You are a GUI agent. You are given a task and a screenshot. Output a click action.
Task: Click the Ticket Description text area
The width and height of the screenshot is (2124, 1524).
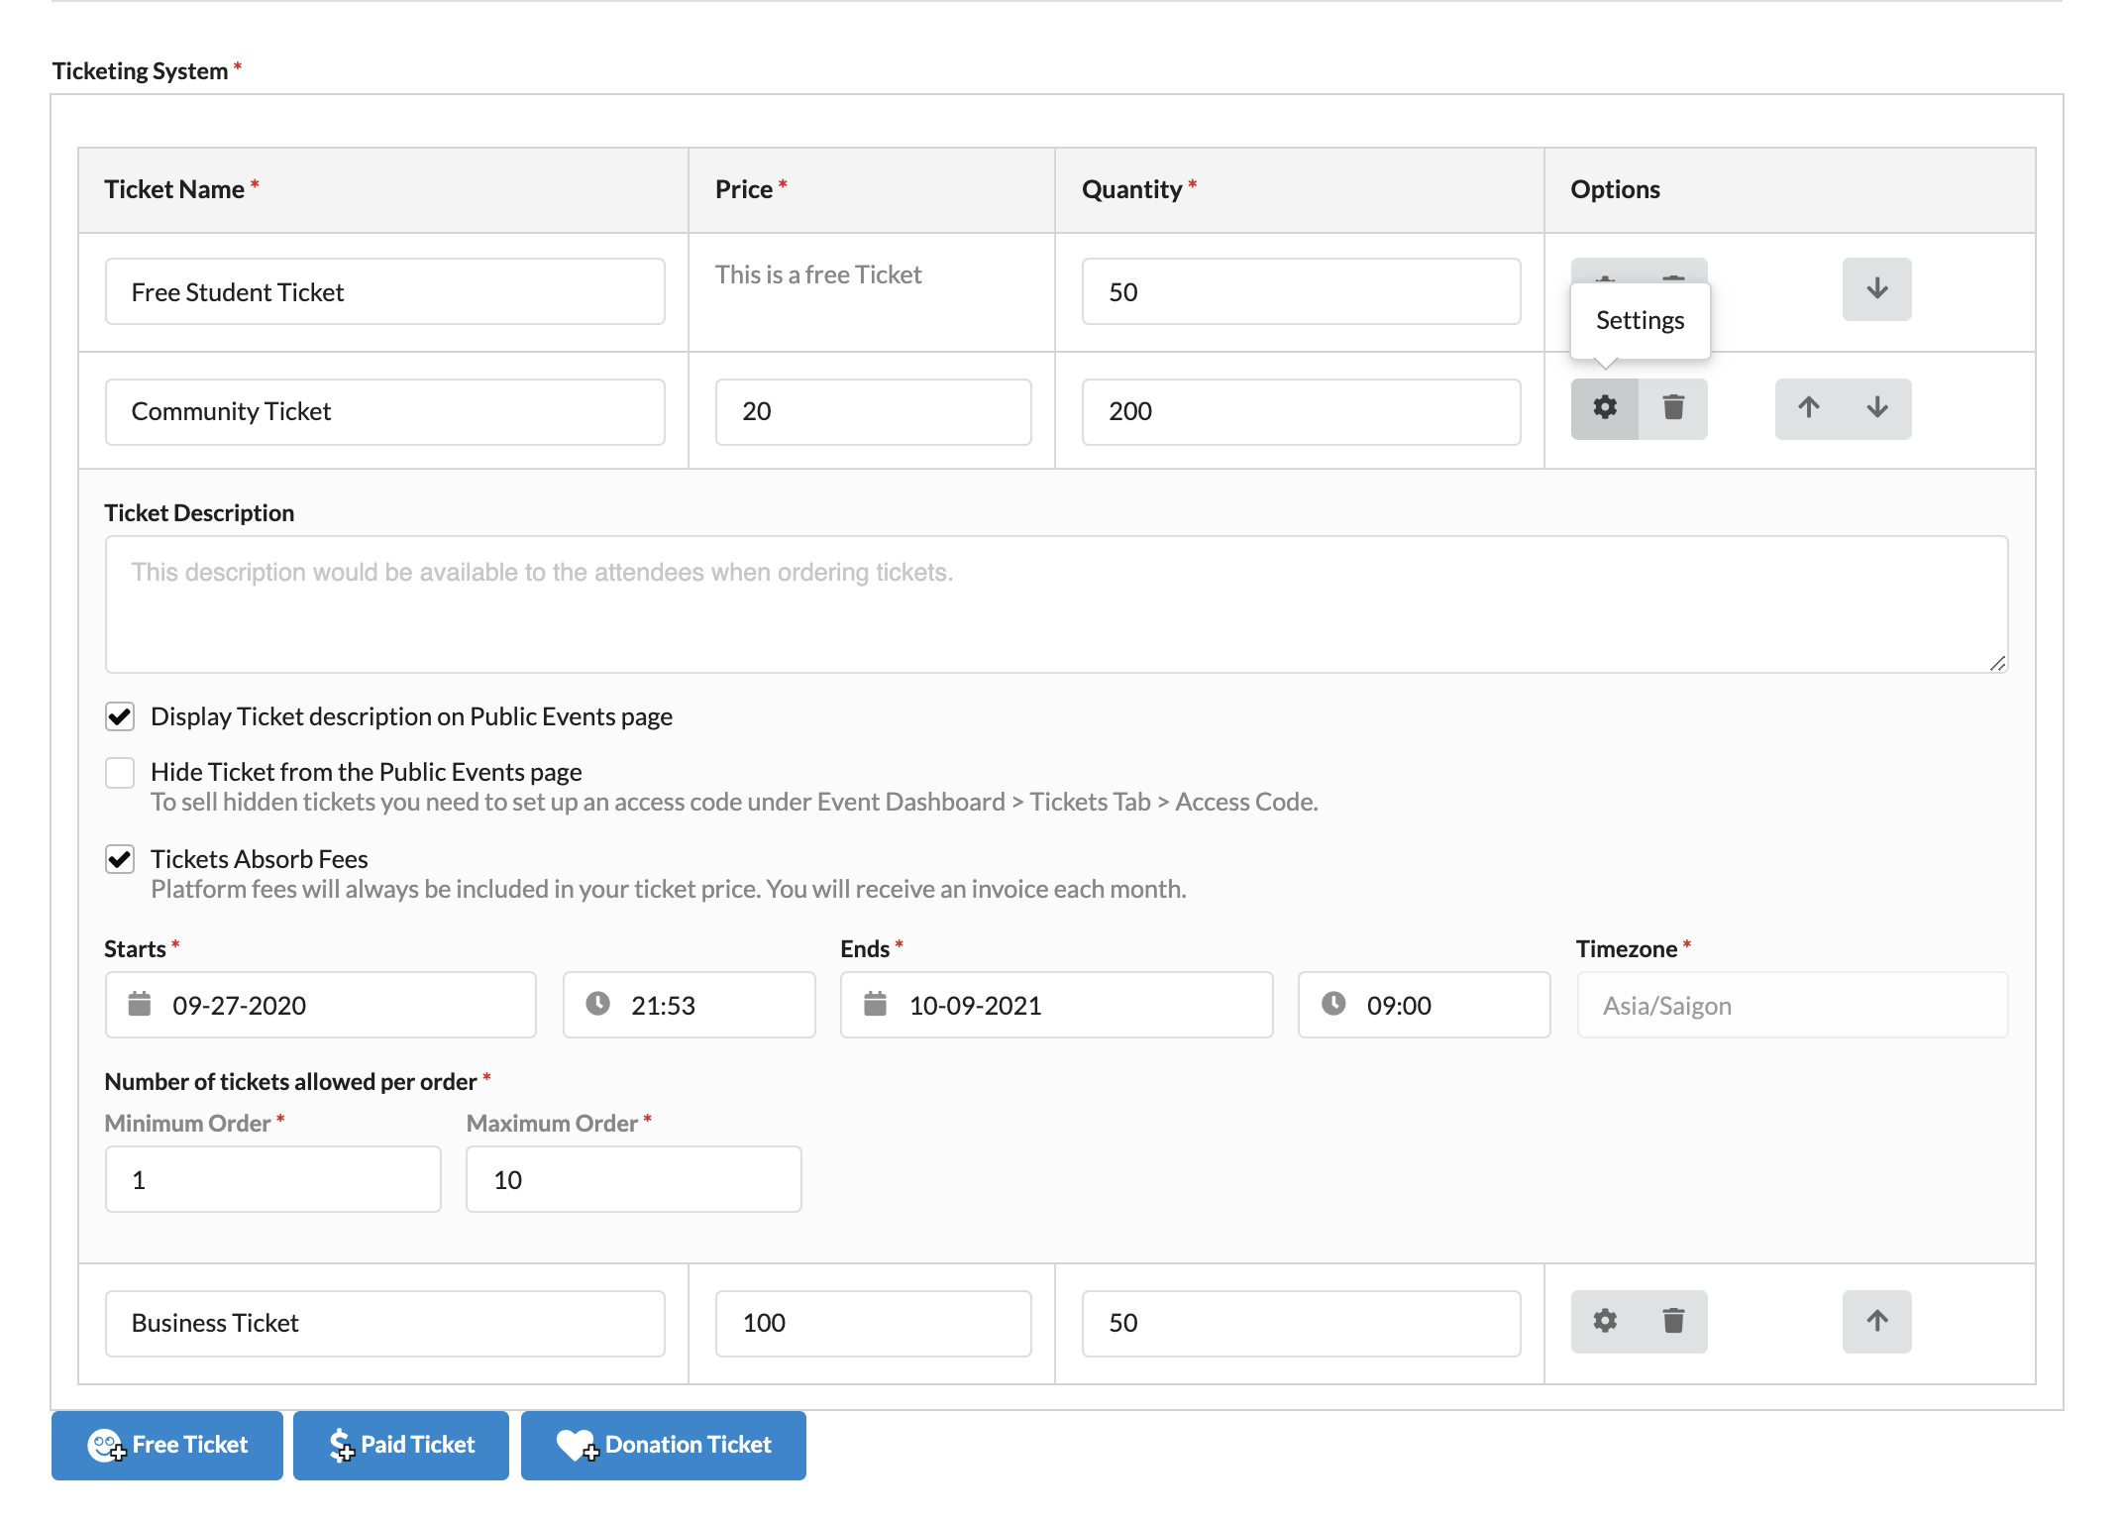1057,603
